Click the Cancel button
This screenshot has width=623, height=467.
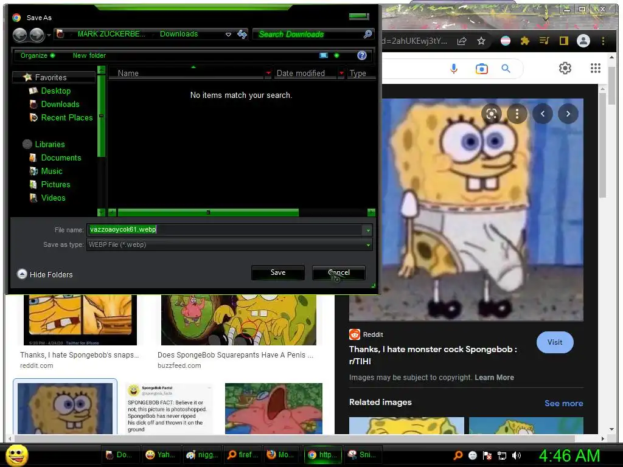339,273
